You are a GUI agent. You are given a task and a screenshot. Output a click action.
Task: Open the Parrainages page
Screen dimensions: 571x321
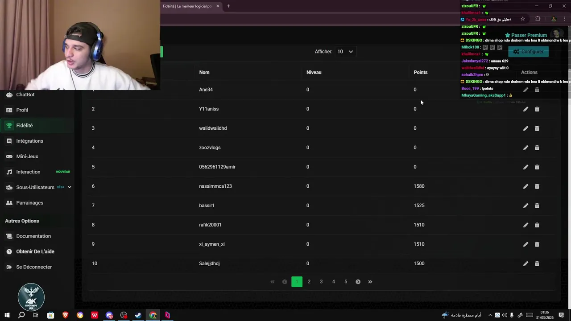coord(29,203)
